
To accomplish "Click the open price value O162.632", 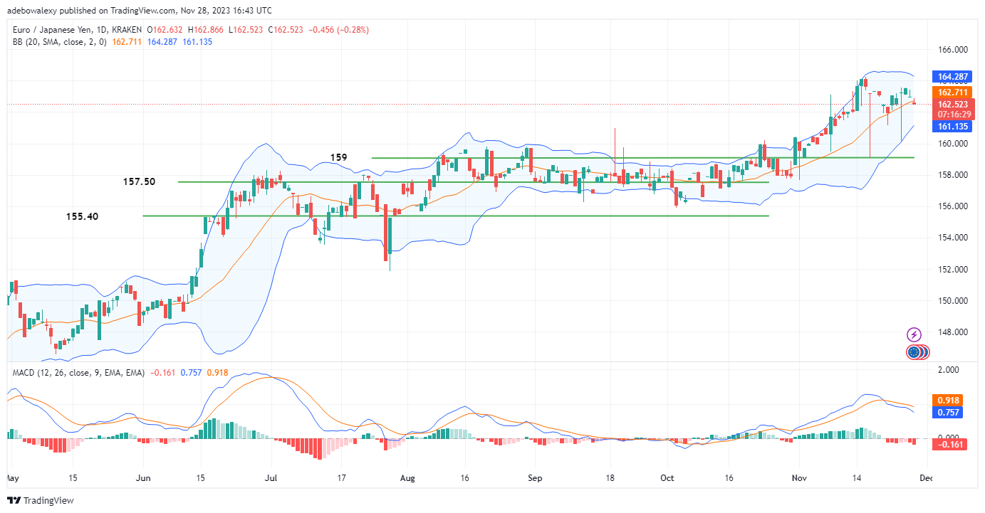I will click(165, 30).
